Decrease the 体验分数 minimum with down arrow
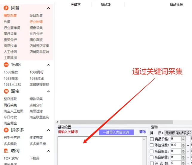 [x=183, y=146]
